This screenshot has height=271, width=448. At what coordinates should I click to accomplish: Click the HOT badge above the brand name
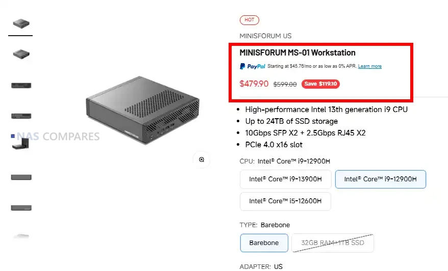coord(249,20)
